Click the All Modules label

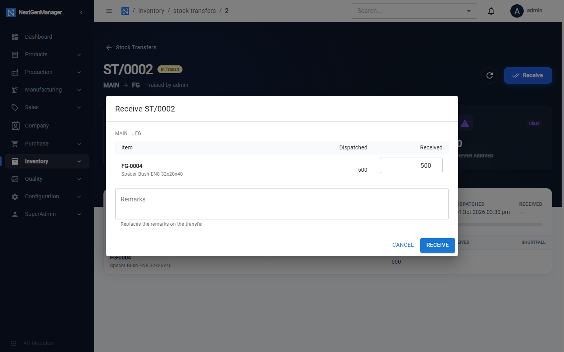38,343
